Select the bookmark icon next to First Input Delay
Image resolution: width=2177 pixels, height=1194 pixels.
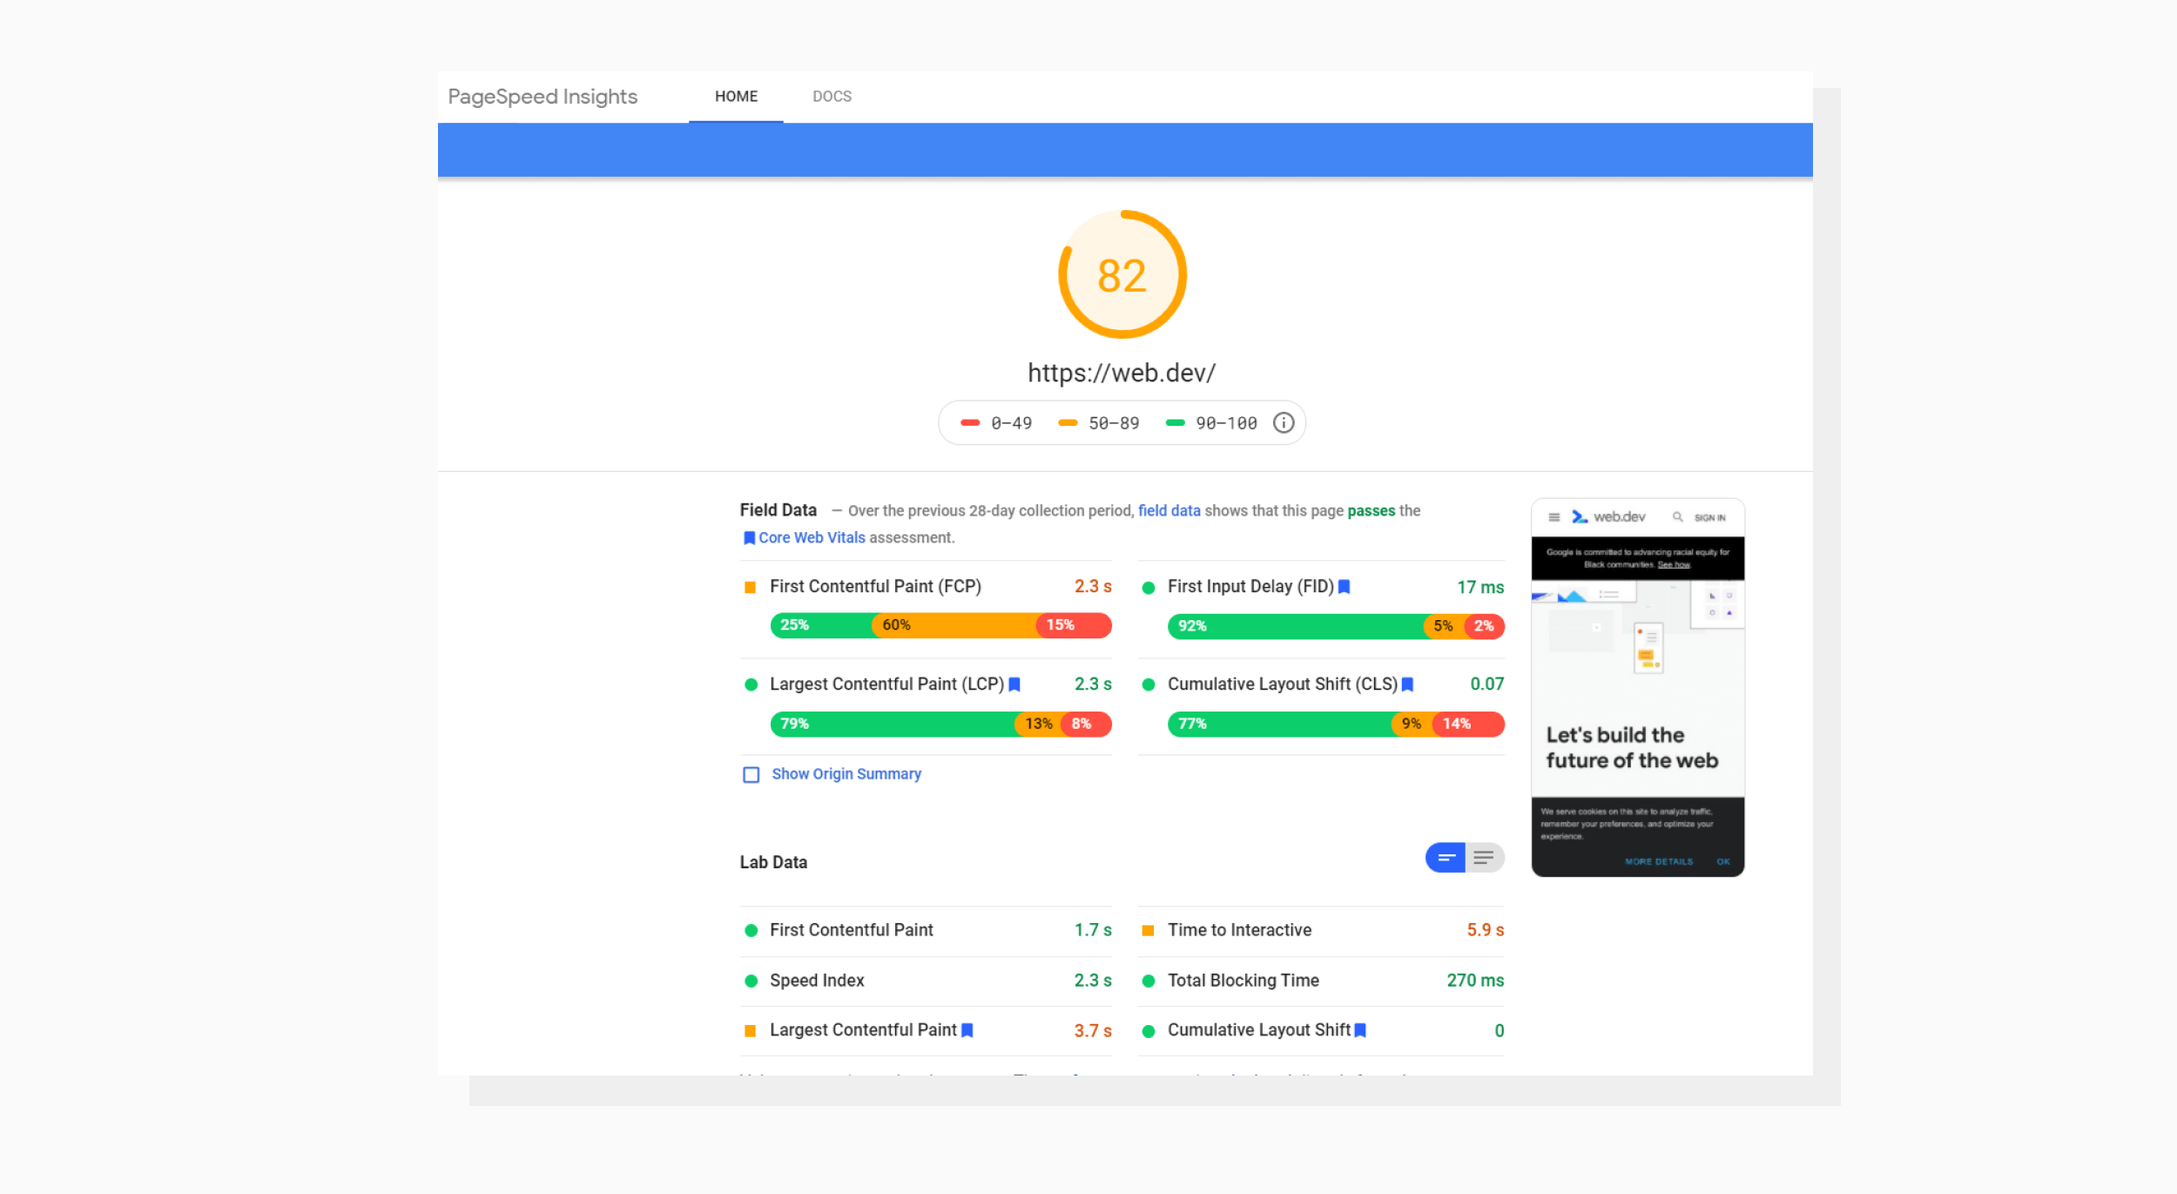point(1344,587)
